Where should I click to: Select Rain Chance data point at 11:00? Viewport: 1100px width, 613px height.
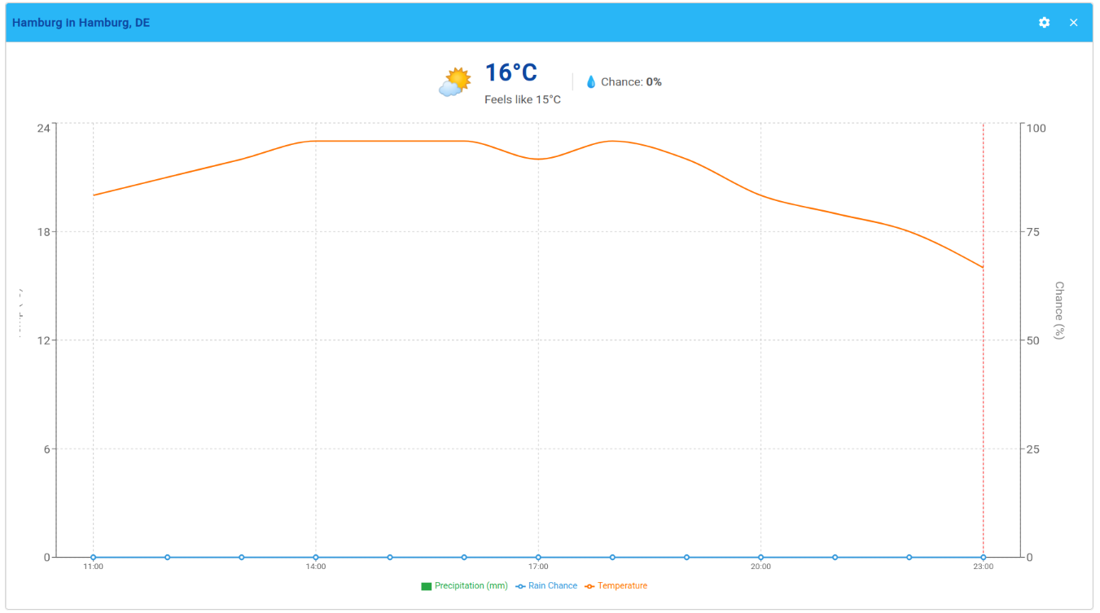click(x=93, y=558)
